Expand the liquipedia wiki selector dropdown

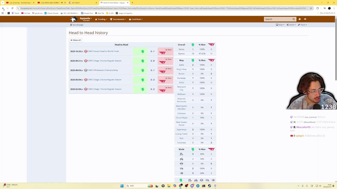tap(86, 19)
